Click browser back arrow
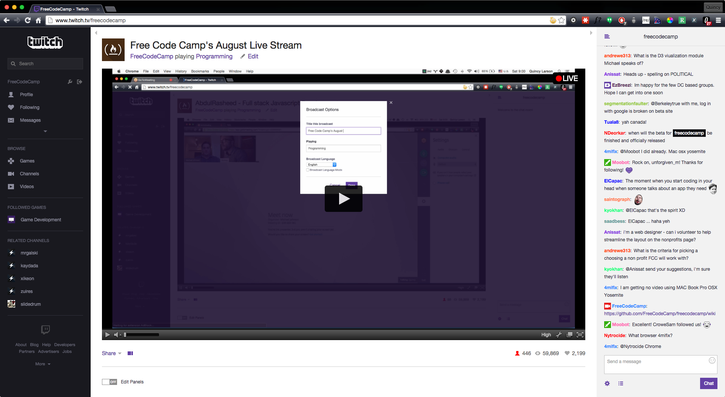This screenshot has width=725, height=397. point(6,20)
